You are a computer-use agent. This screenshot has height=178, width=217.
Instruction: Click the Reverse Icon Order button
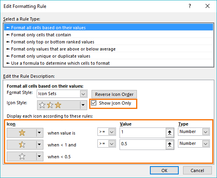tap(114, 94)
